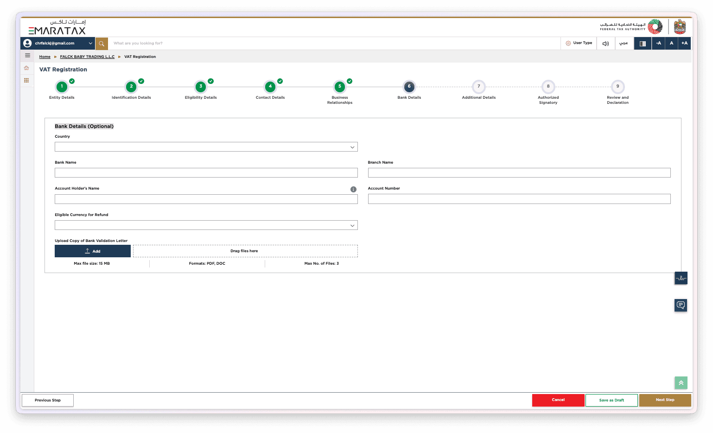Click the Account Holder's Name field
Screen dimensions: 713x433
pyautogui.click(x=206, y=199)
